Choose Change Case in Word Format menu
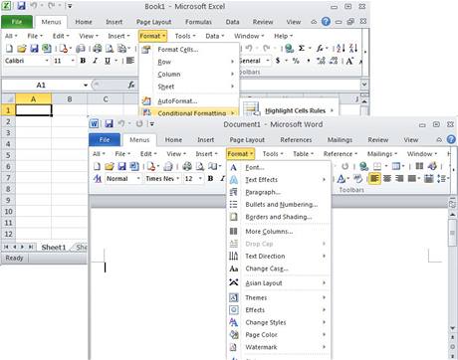The height and width of the screenshot is (360, 458). coord(278,269)
